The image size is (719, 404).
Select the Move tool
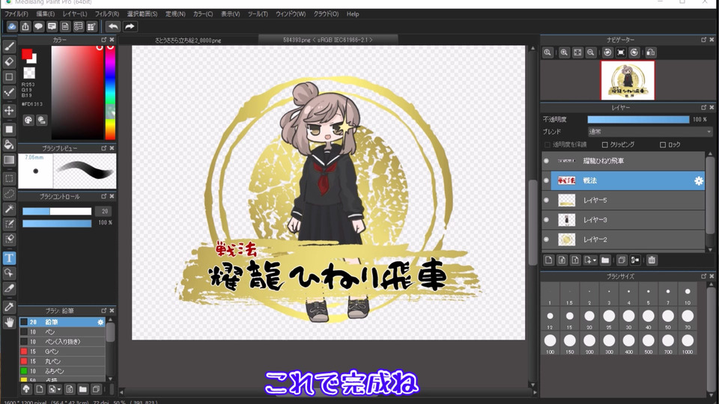pos(9,111)
